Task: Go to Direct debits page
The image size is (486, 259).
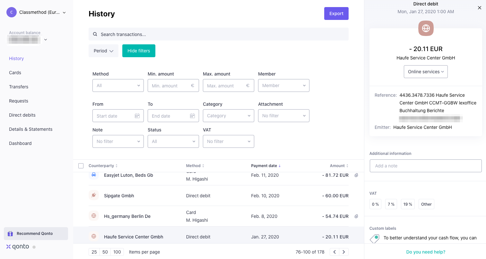Action: click(x=22, y=115)
